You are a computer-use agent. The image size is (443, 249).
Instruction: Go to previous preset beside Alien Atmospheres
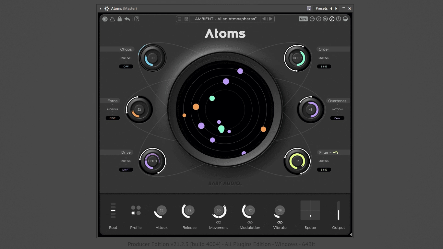[x=264, y=19]
